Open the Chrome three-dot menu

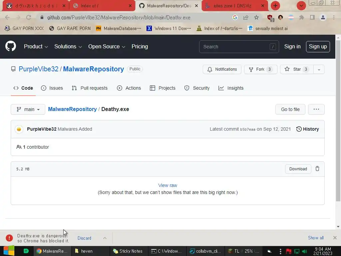click(x=334, y=17)
